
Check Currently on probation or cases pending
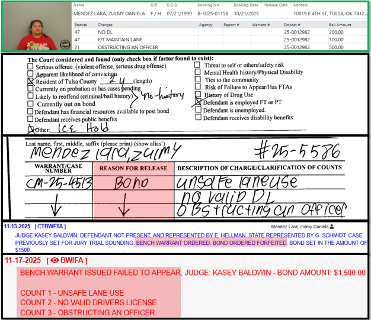click(x=30, y=88)
